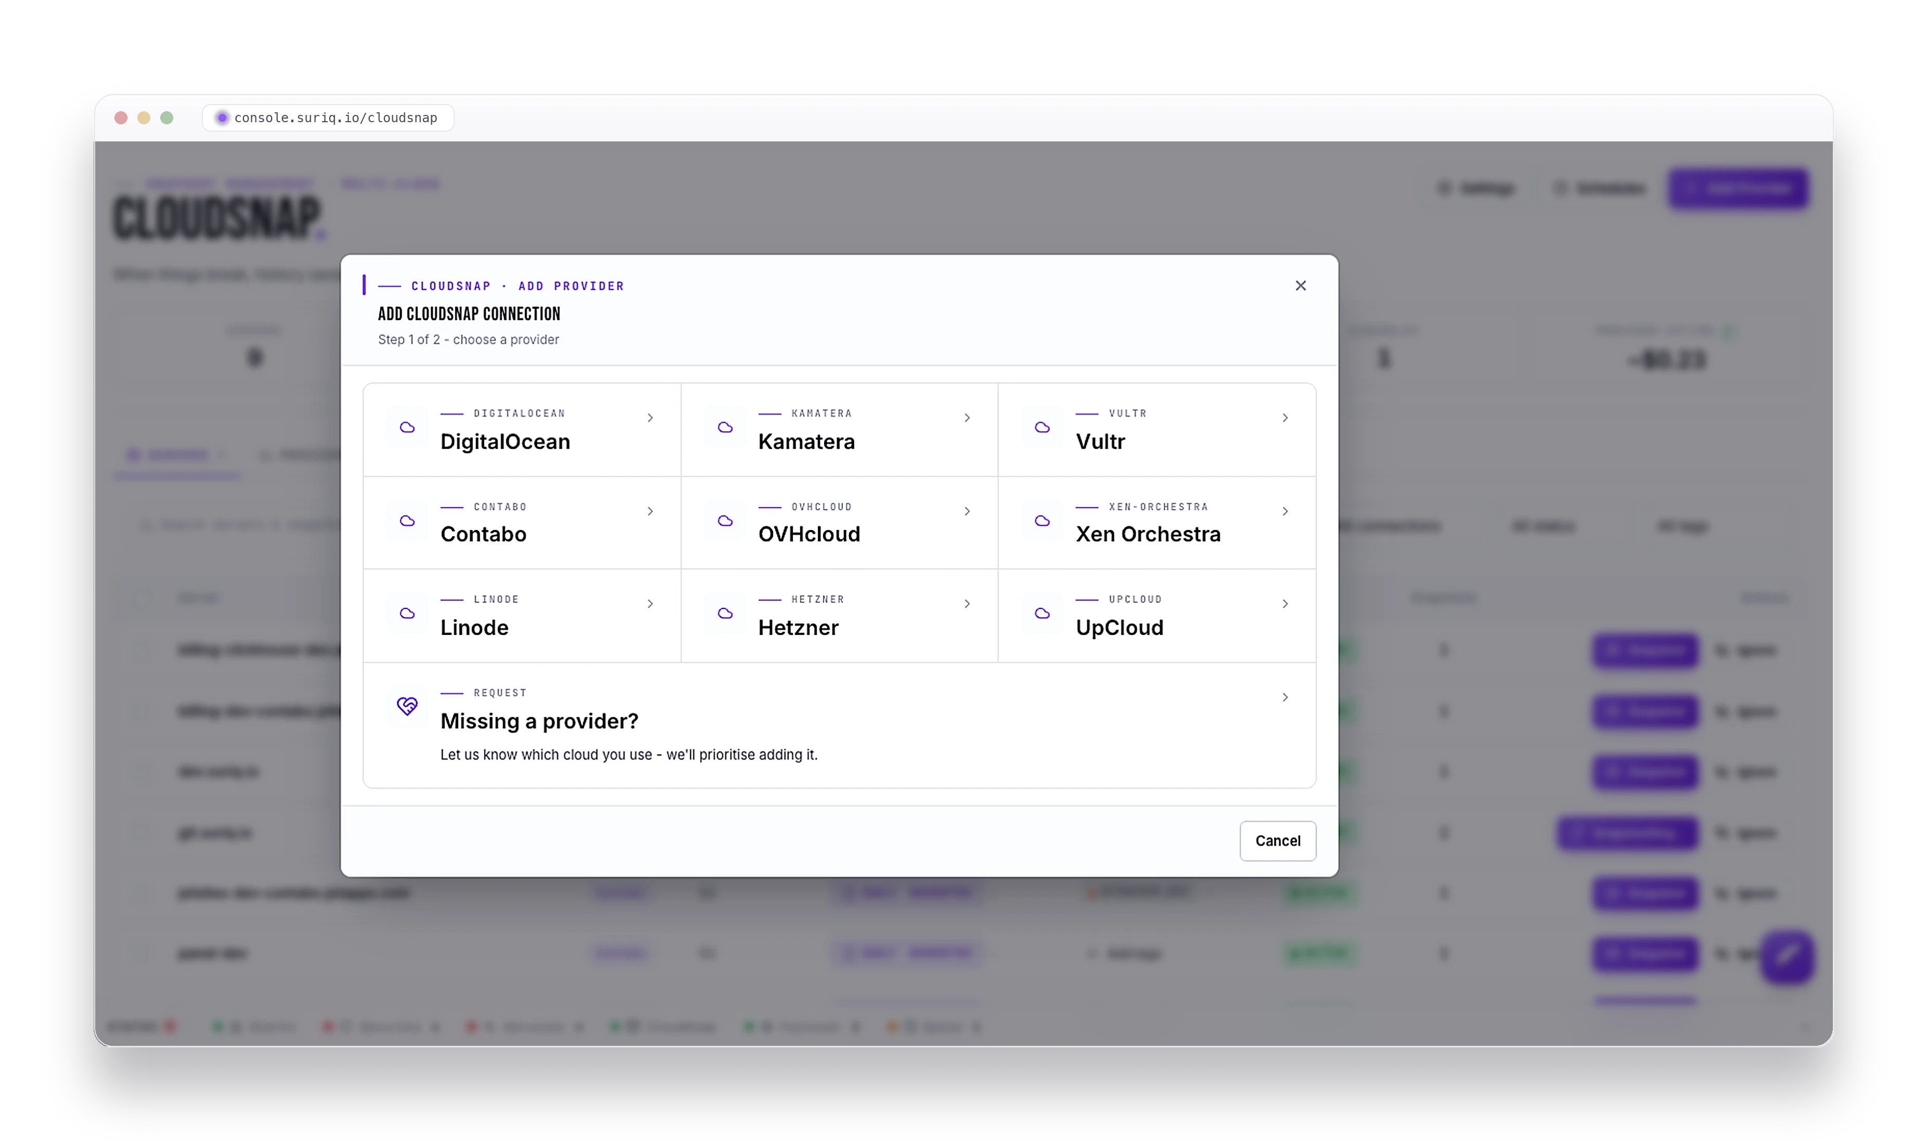1928x1141 pixels.
Task: Select the Contabo provider name
Action: pyautogui.click(x=483, y=535)
